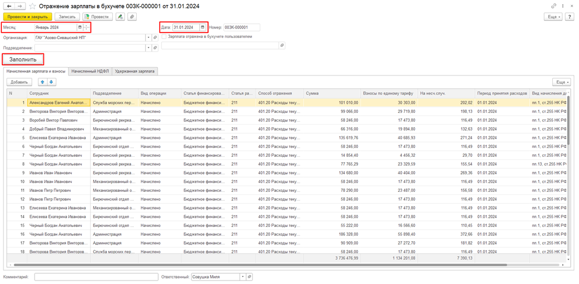Close the document with the X icon
Viewport: 579px width, 284px height.
pyautogui.click(x=572, y=7)
